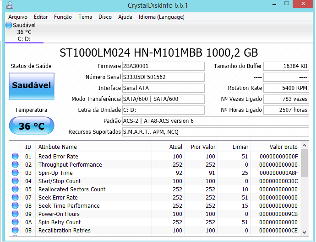Viewport: 316px width, 242px height.
Task: Click the Pior Valor column header
Action: pyautogui.click(x=201, y=147)
